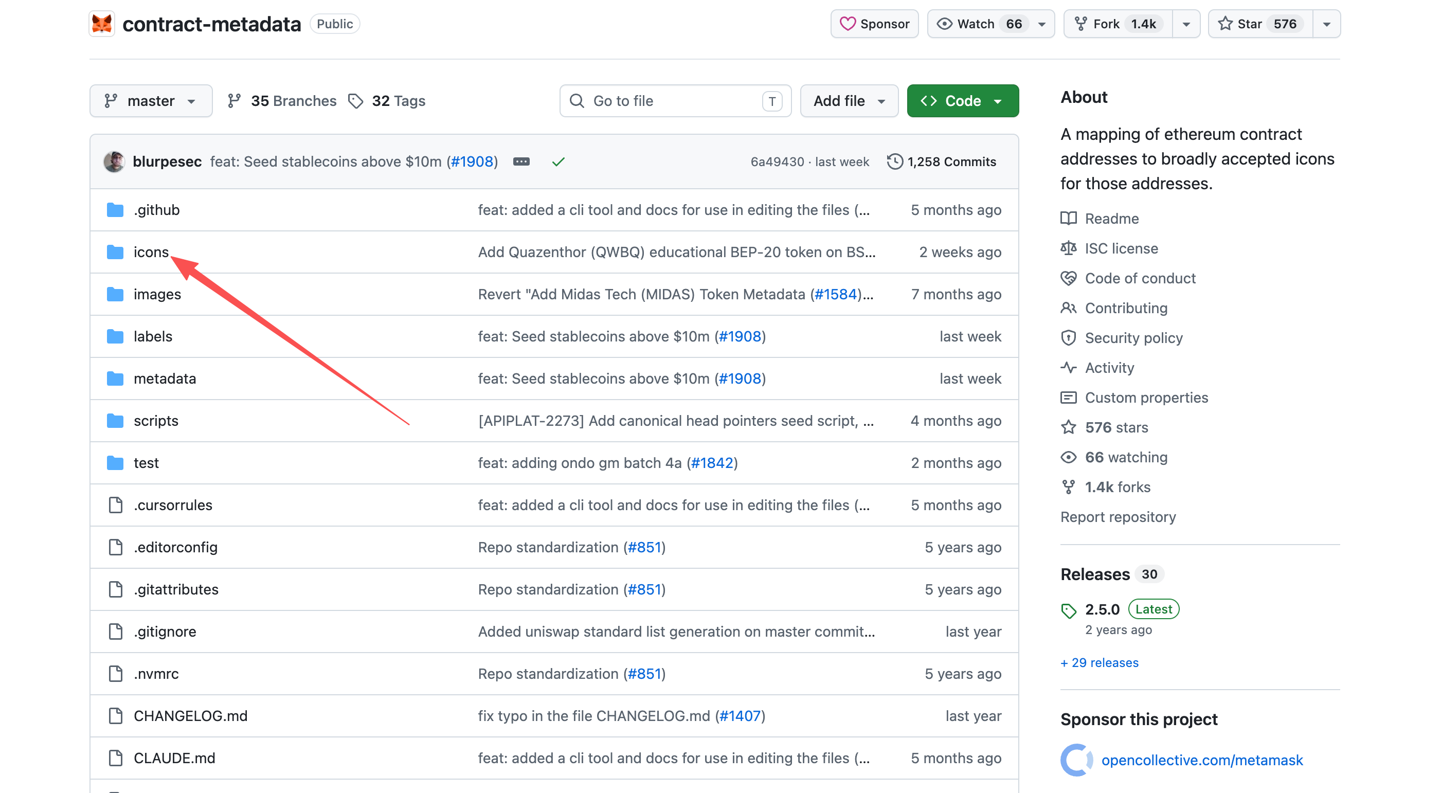The image size is (1441, 793).
Task: Open the labels folder icon
Action: 115,336
